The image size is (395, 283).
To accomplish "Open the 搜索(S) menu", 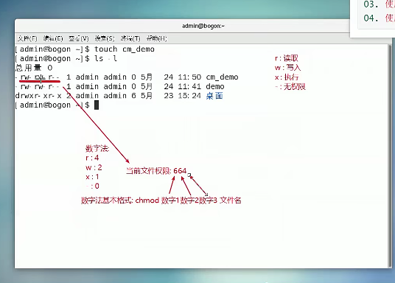I will point(105,38).
